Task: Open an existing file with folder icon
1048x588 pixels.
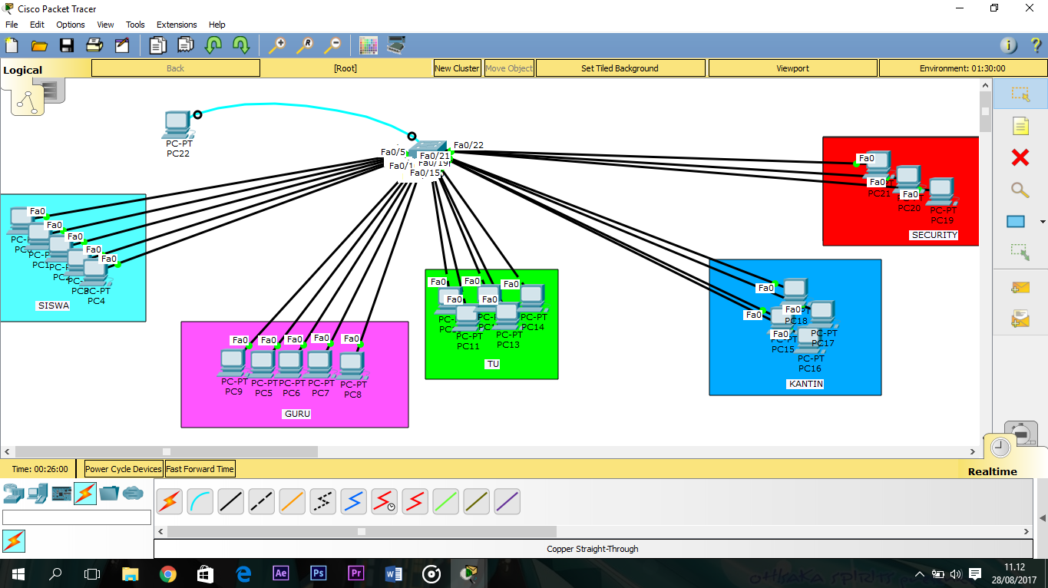Action: (x=39, y=45)
